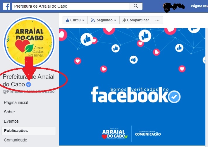This screenshot has width=208, height=147.
Task: Click the Facebook logo icon
Action: pos(6,6)
